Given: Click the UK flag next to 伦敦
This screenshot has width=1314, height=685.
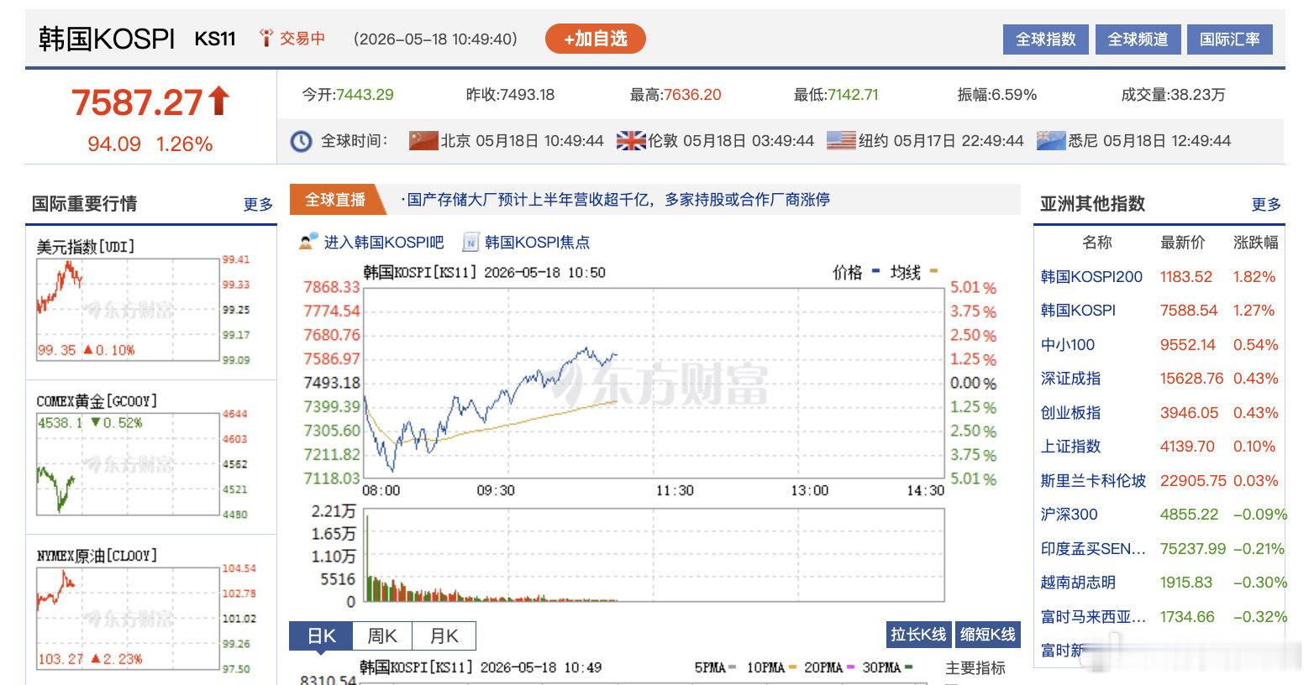Looking at the screenshot, I should [x=631, y=140].
